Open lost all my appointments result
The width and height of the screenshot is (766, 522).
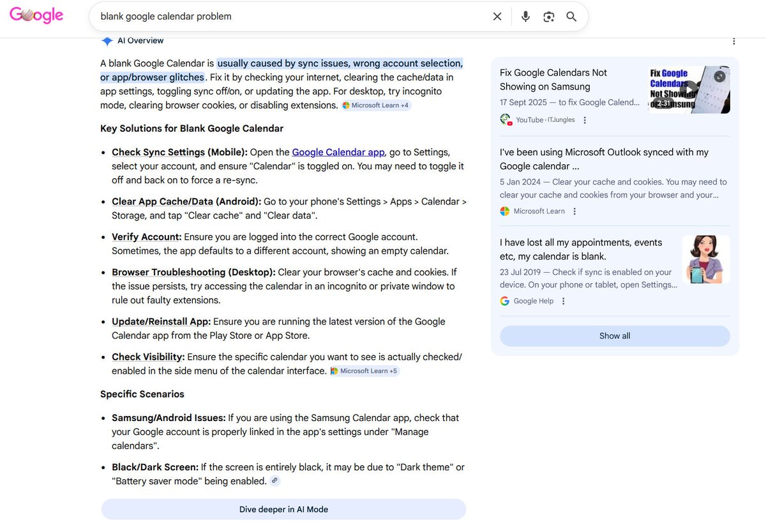point(581,249)
